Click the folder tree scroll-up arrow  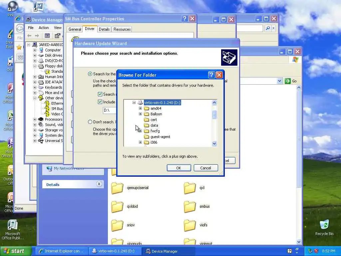[214, 103]
